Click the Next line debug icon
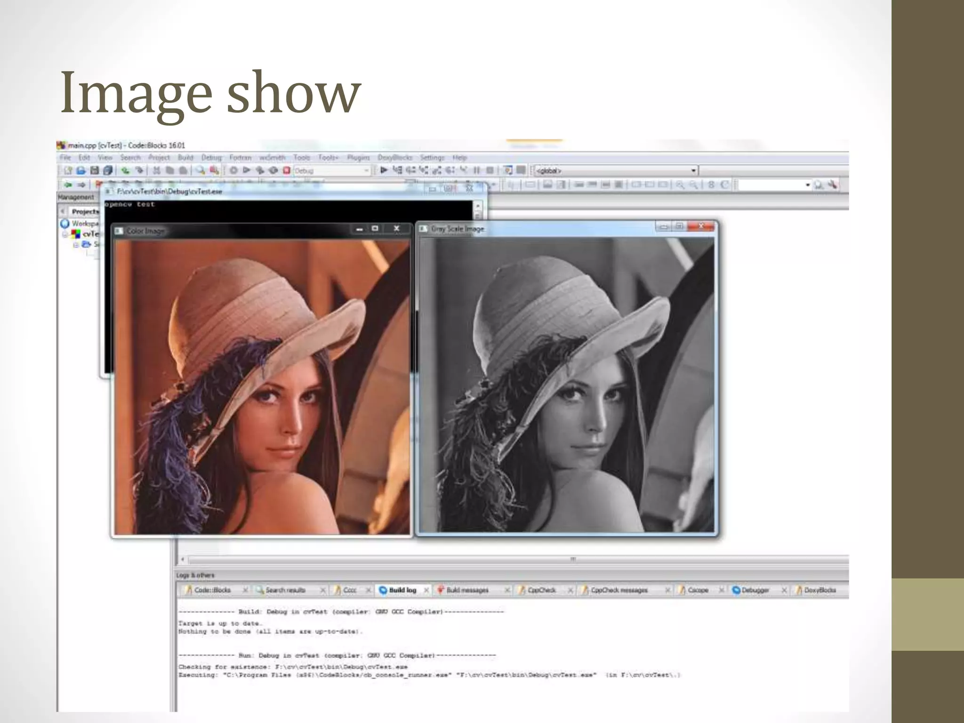964x723 pixels. (x=410, y=170)
